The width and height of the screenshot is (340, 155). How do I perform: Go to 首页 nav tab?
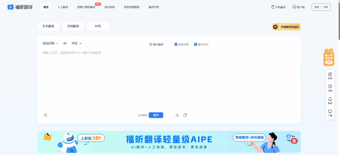(46, 7)
